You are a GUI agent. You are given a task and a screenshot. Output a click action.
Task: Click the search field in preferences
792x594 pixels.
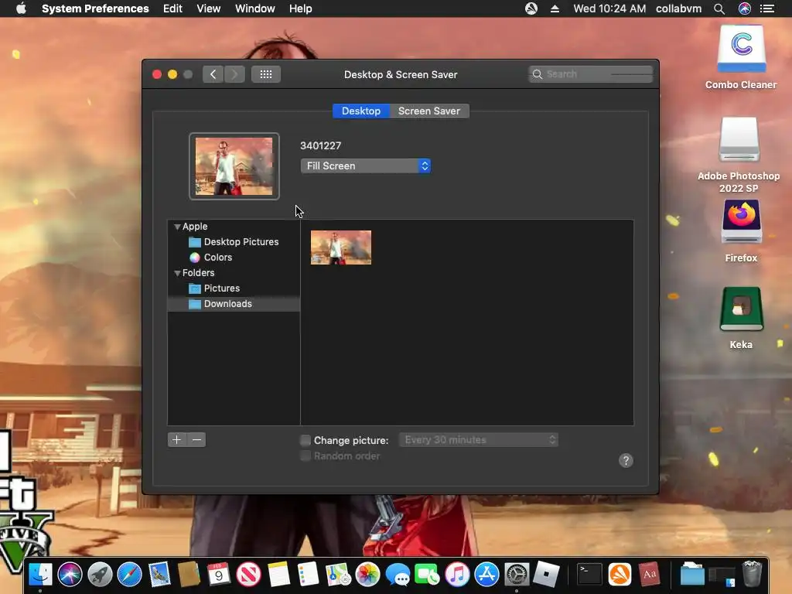590,74
